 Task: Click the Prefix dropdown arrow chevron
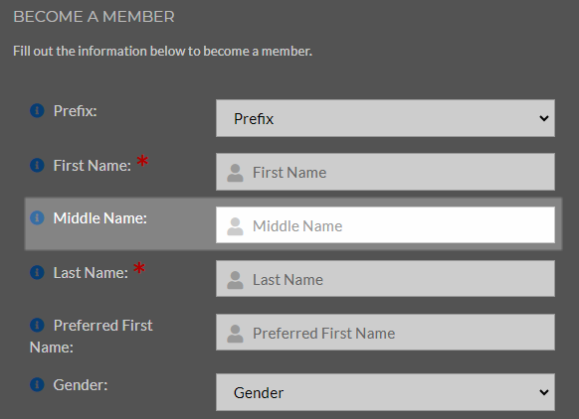(x=543, y=118)
